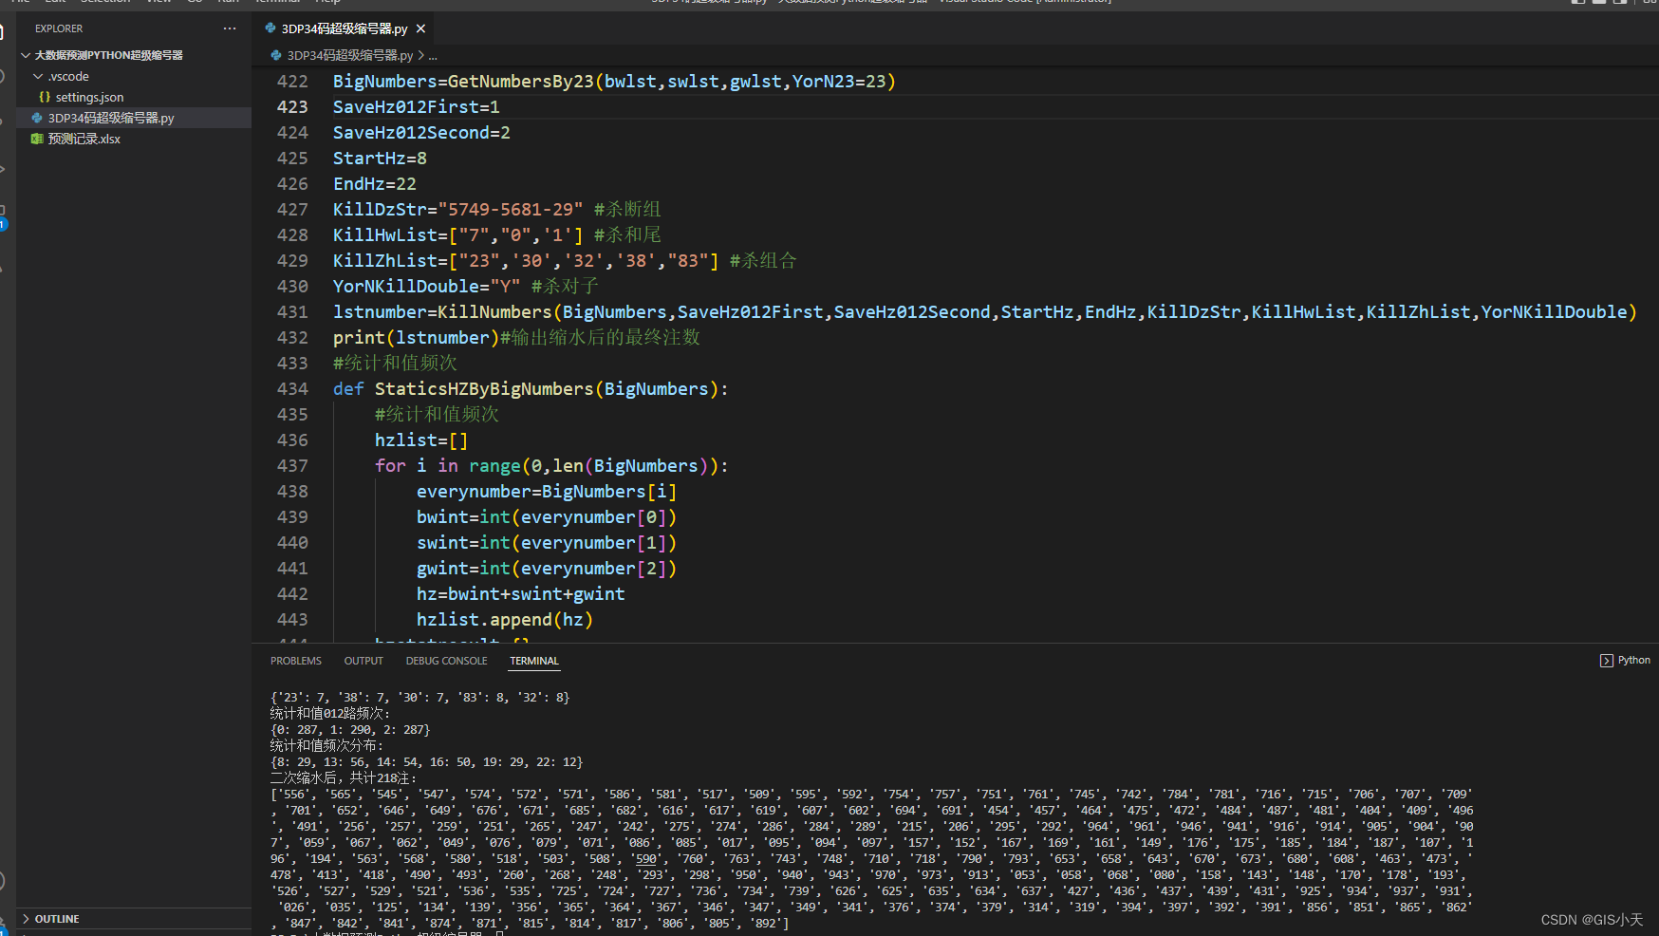Click the Python terminal shell icon
Viewport: 1659px width, 936px height.
pyautogui.click(x=1606, y=661)
